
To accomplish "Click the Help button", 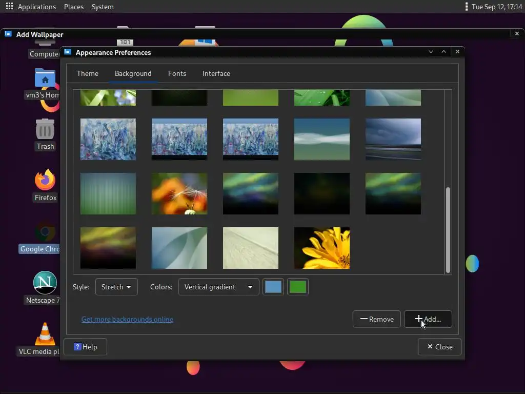I will pyautogui.click(x=86, y=347).
